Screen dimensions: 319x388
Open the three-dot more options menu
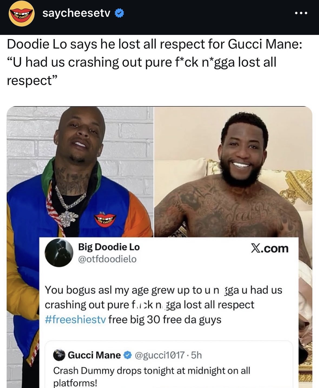(301, 13)
